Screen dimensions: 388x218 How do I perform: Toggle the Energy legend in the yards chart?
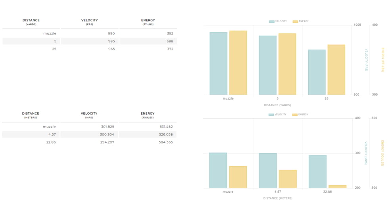300,21
